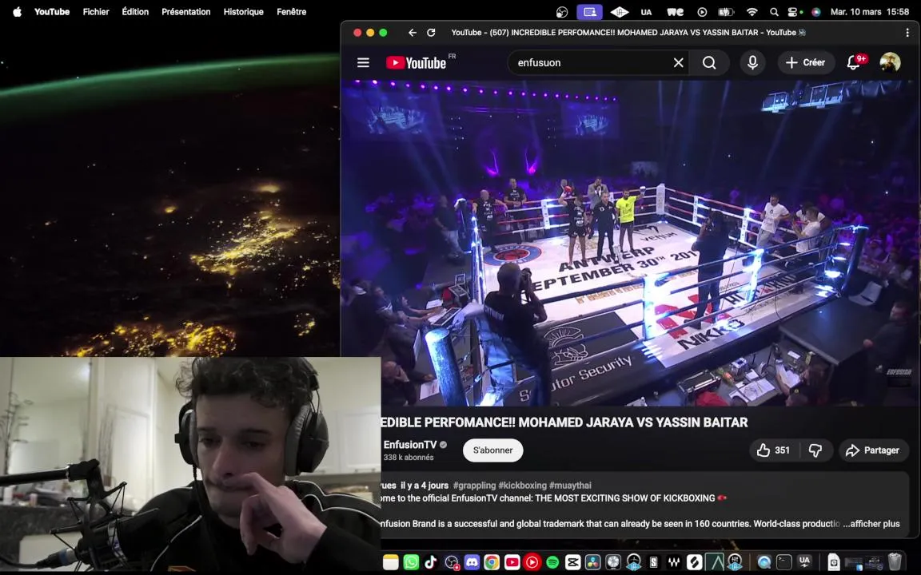Open the Présentation menu
Screen dimensions: 921x575
pos(185,12)
